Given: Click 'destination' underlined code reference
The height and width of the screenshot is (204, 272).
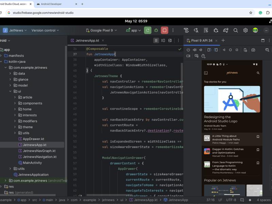Looking at the screenshot, I should click(158, 131).
